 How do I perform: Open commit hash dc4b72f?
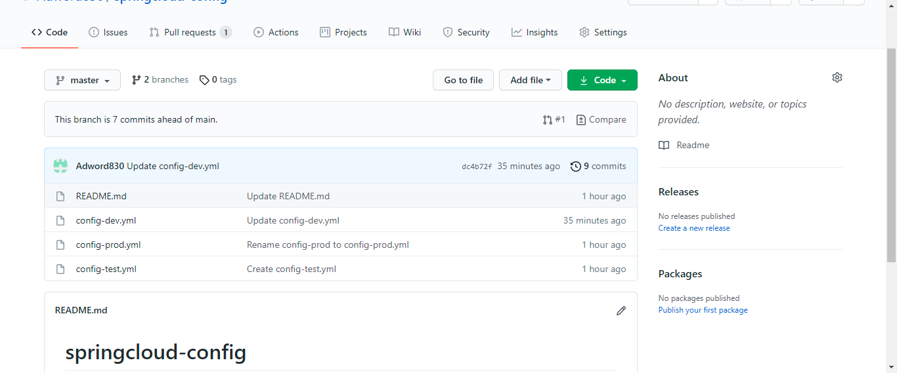pos(477,167)
